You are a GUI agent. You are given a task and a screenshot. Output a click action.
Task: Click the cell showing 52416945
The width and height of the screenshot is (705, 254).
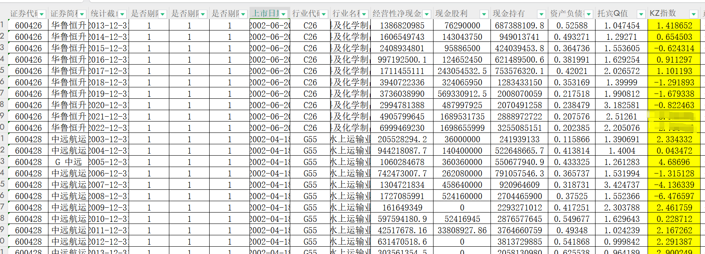click(462, 219)
